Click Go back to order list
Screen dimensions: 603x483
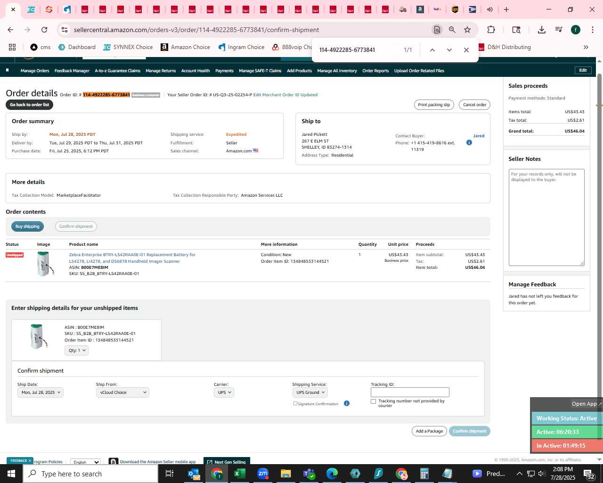coord(29,105)
